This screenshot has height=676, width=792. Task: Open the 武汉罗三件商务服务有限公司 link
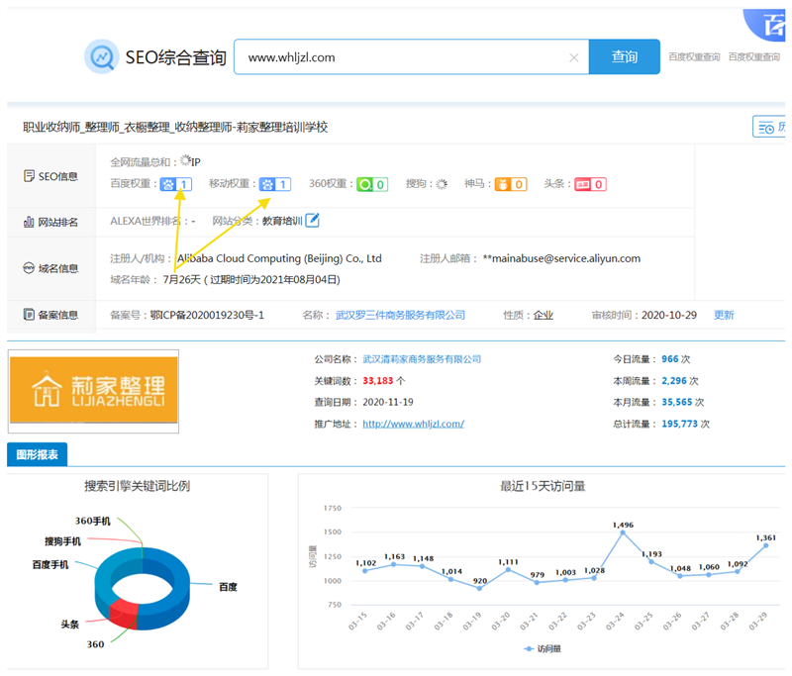[x=400, y=315]
